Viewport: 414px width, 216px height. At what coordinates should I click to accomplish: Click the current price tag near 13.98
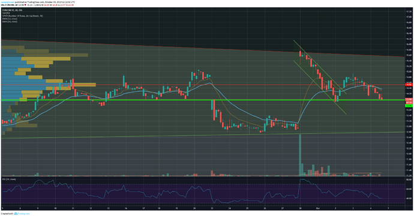pos(409,100)
